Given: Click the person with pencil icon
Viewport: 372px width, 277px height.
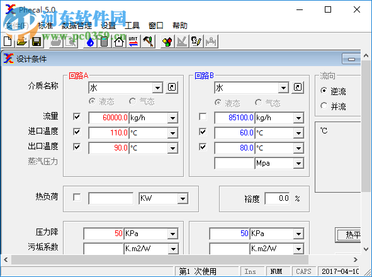Looking at the screenshot, I should (x=196, y=42).
